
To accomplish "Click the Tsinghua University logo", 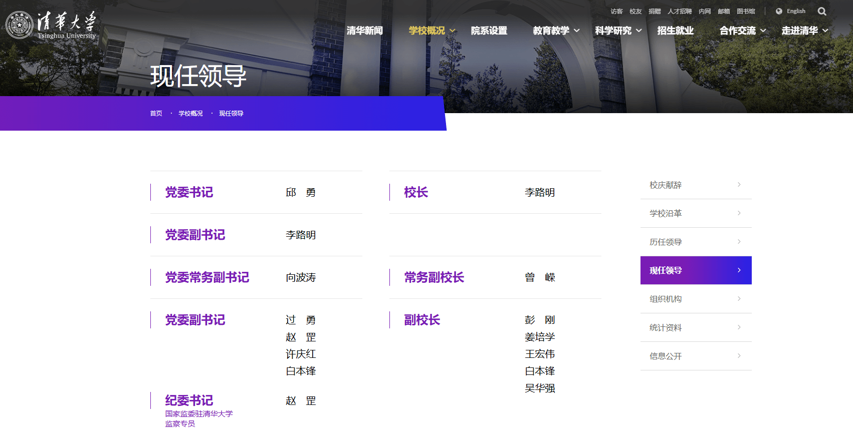I will click(51, 25).
